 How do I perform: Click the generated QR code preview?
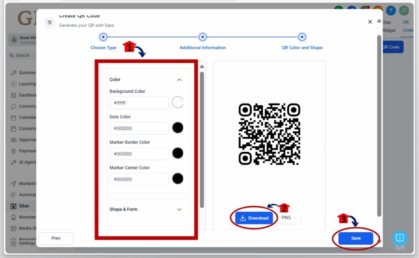[x=269, y=134]
